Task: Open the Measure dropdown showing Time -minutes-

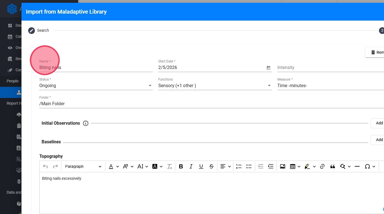Action: [x=330, y=85]
